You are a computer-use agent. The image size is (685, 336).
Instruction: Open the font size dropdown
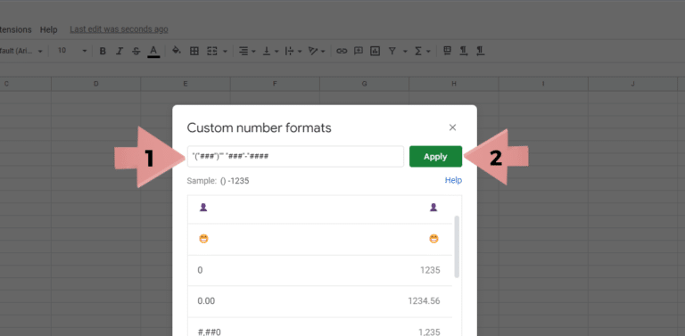tap(72, 51)
